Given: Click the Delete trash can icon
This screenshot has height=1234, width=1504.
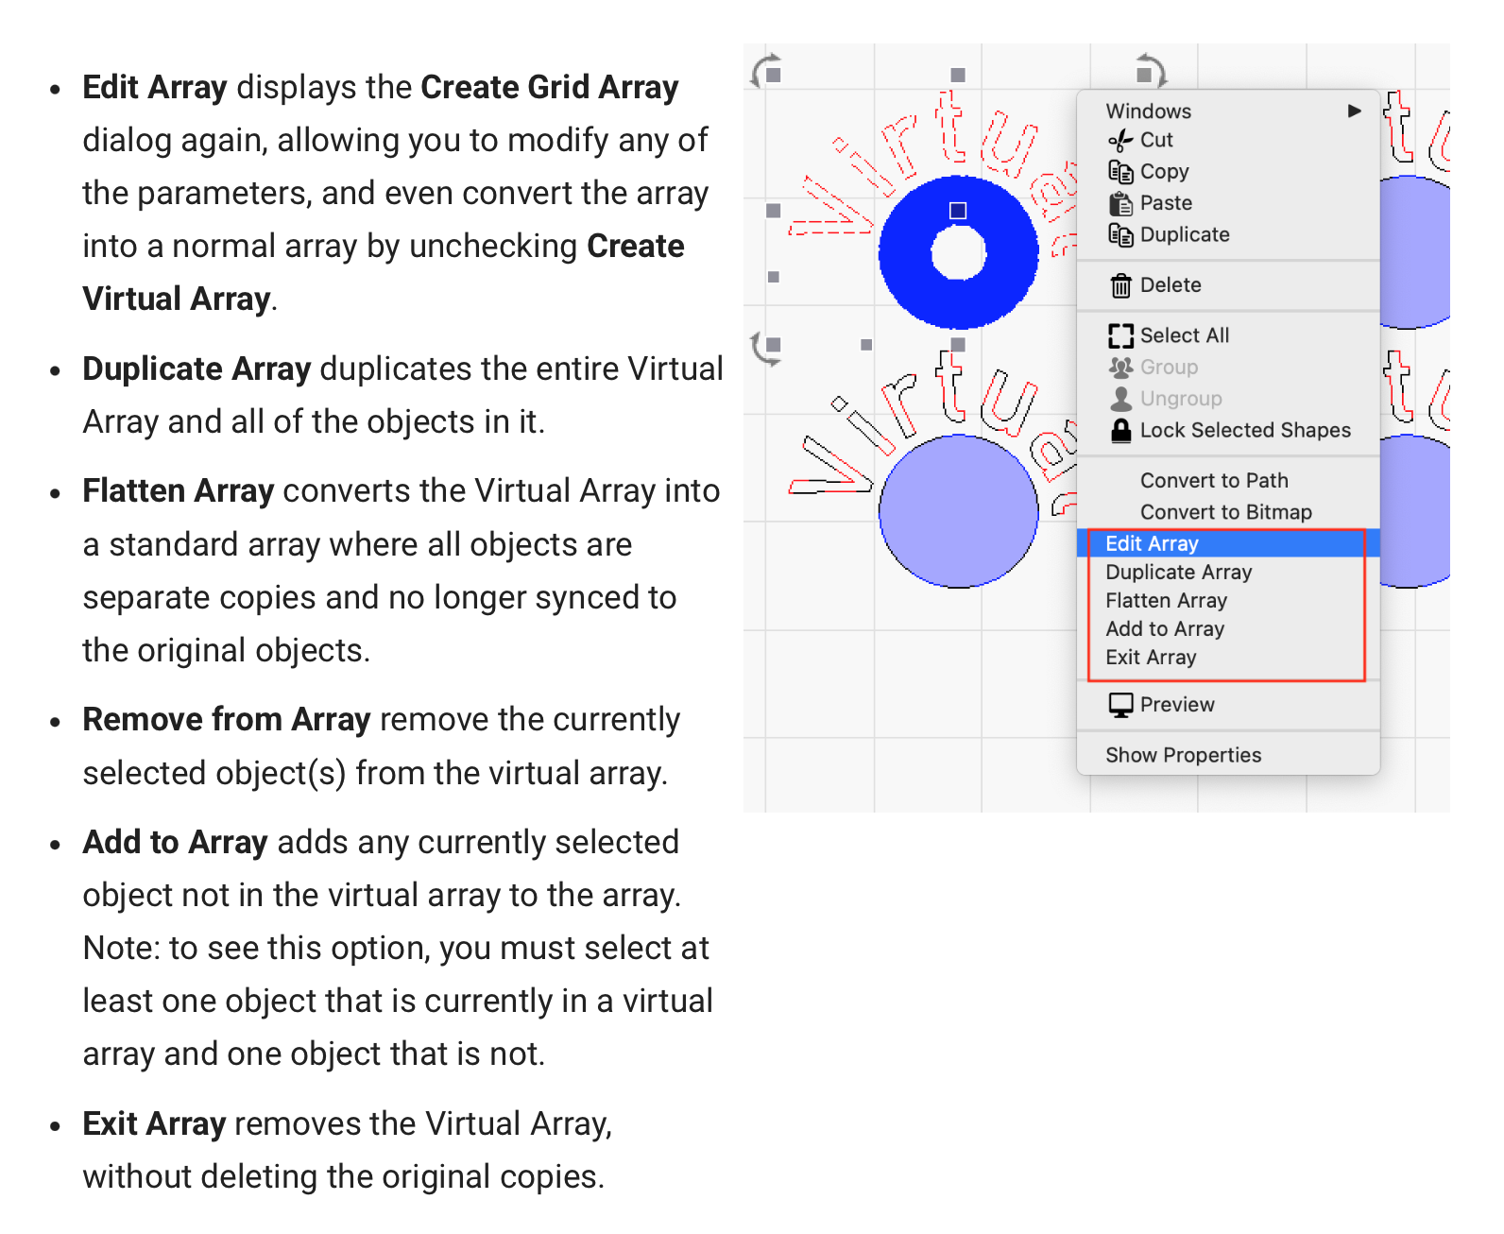Looking at the screenshot, I should pos(1120,285).
